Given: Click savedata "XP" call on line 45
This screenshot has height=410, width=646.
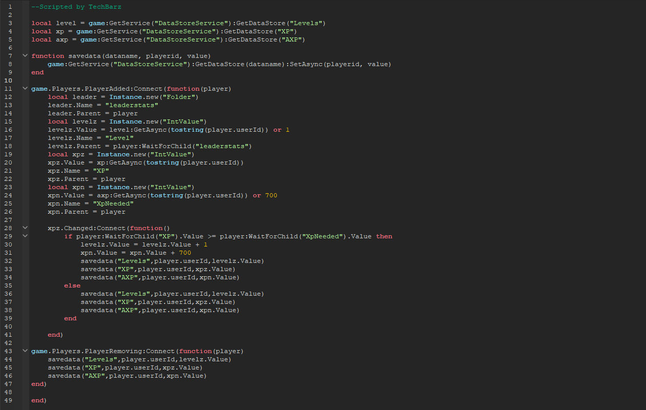Looking at the screenshot, I should pyautogui.click(x=125, y=368).
